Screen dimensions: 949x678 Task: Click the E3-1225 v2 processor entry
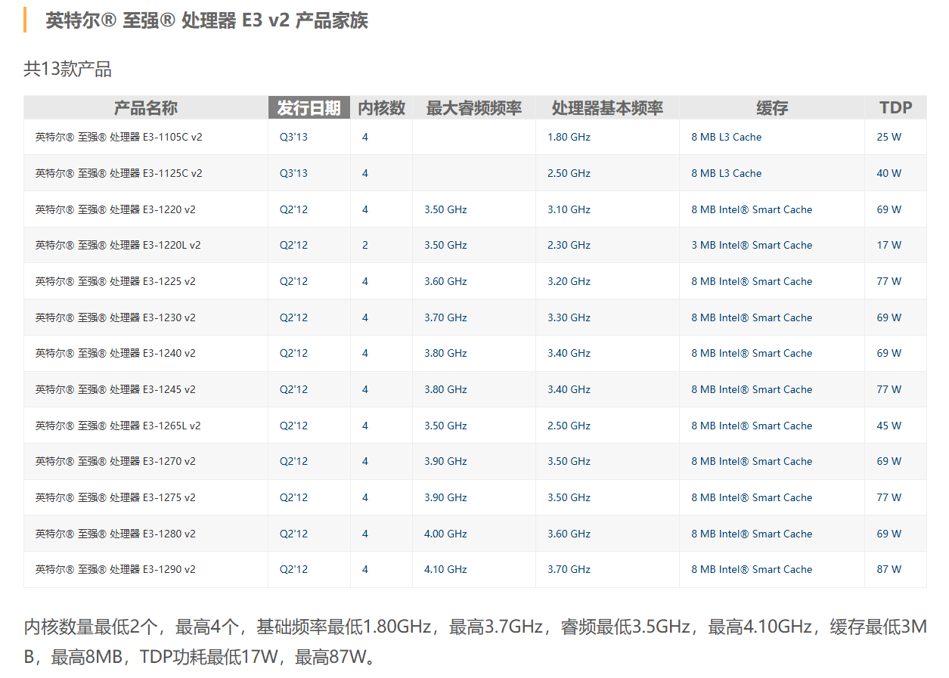click(115, 281)
